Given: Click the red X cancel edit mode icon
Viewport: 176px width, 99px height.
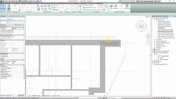Looking at the screenshot, I should (x=80, y=6).
